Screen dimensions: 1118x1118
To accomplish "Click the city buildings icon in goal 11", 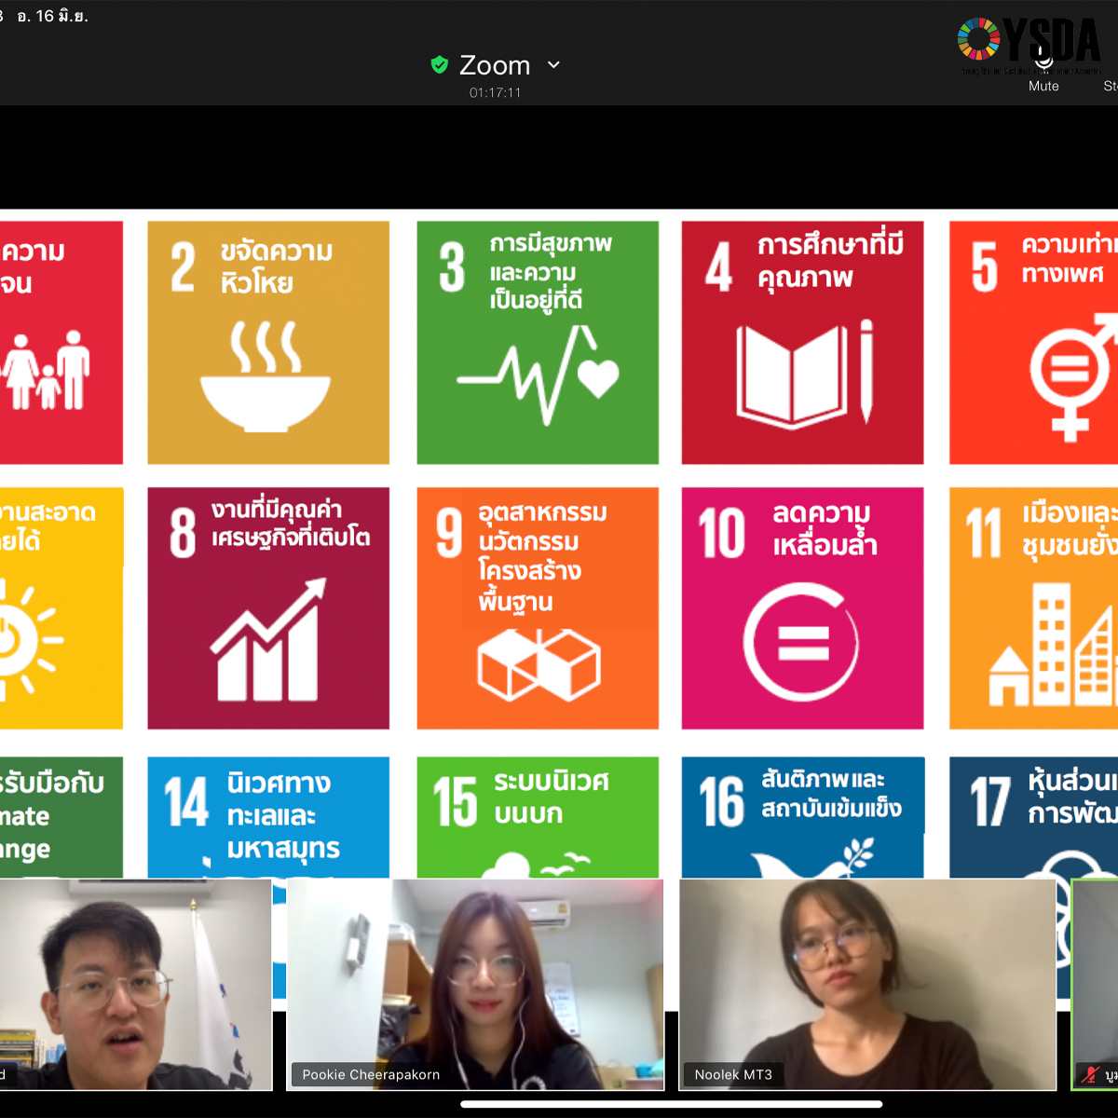I will pos(1053,644).
